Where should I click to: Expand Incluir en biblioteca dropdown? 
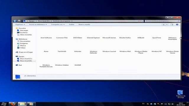(38, 24)
